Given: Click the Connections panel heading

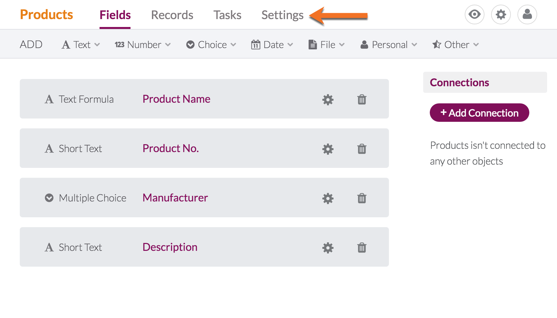Looking at the screenshot, I should click(459, 82).
